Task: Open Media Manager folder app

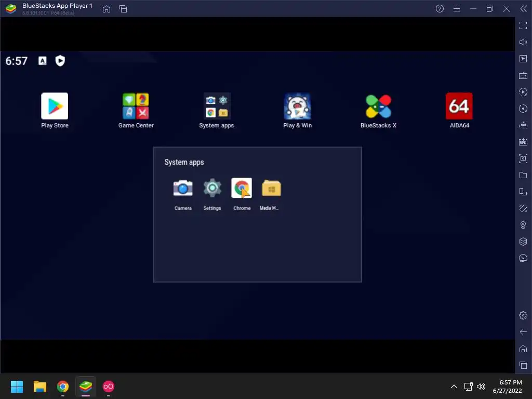Action: pyautogui.click(x=271, y=188)
